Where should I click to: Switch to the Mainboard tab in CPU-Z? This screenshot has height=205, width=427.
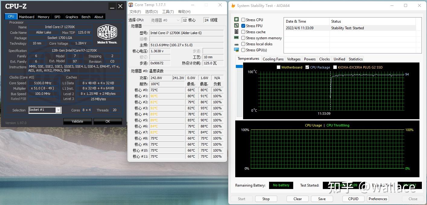[x=27, y=17]
